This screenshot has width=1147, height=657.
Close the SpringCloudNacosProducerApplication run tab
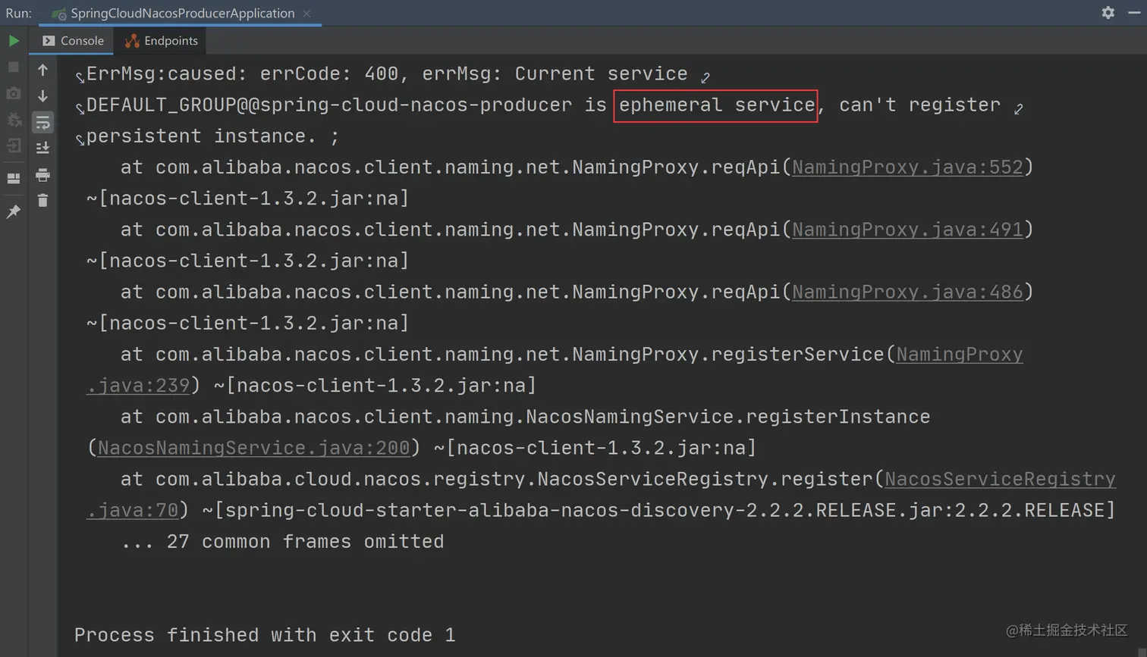306,13
